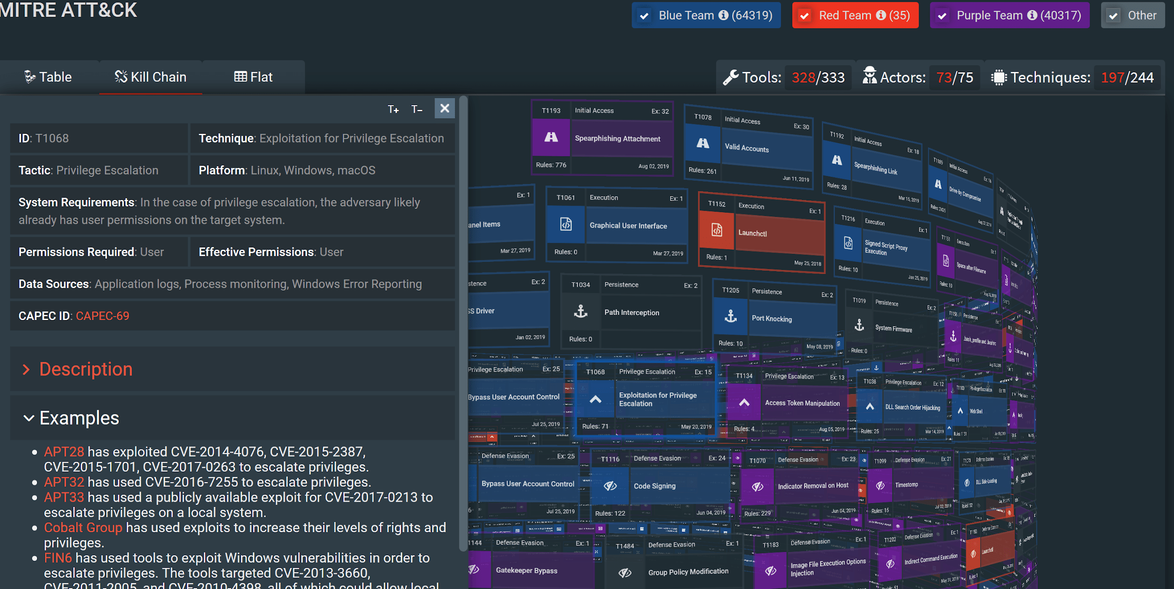Switch to the Table tab

(x=48, y=77)
